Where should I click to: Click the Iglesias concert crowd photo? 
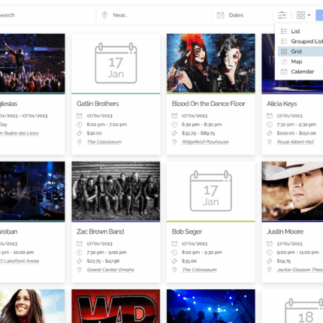(32, 63)
